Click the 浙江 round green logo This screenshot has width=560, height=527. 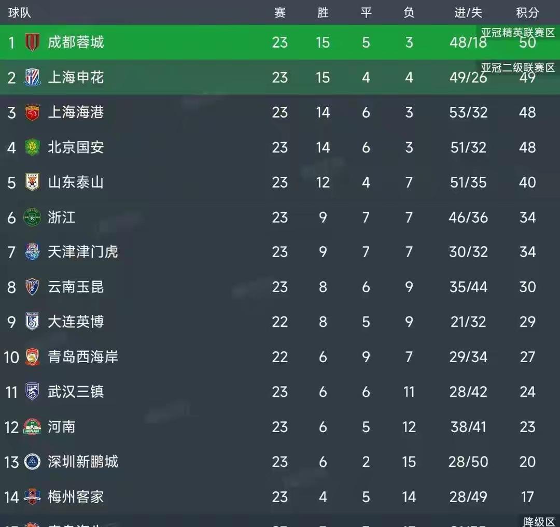32,218
